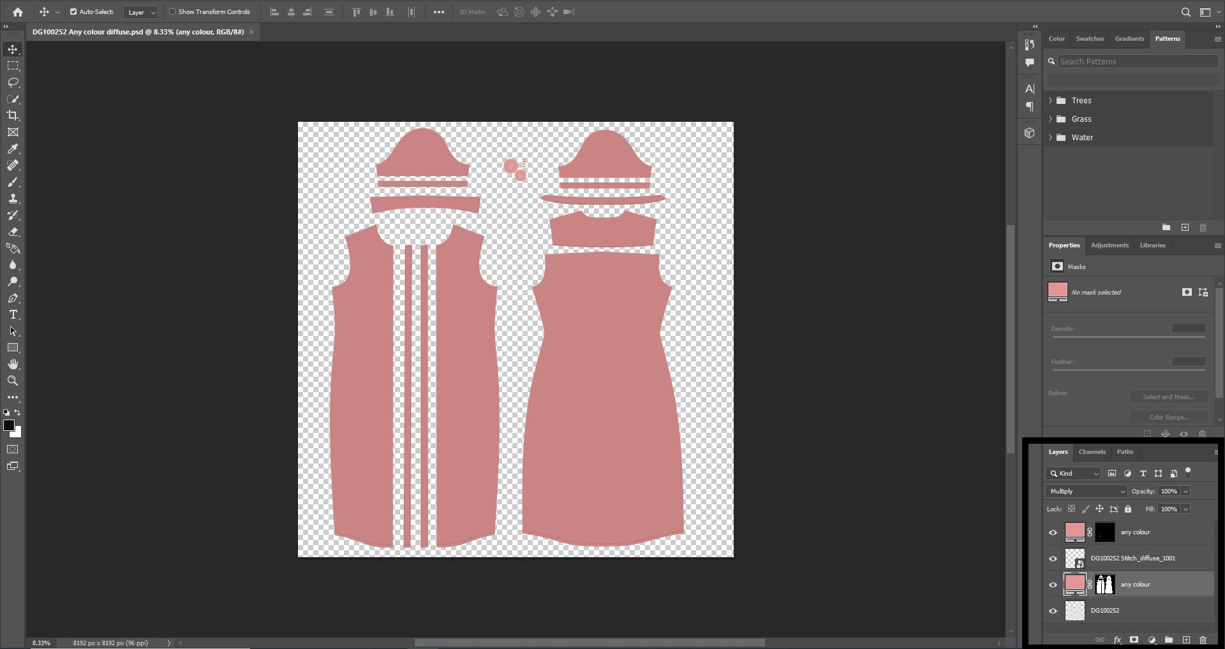The image size is (1225, 649).
Task: Select the Horizontal Type tool
Action: click(13, 314)
